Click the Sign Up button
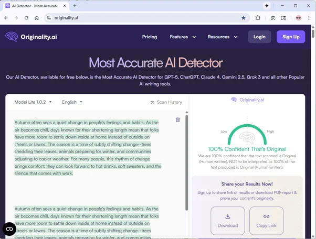Image resolution: width=316 pixels, height=239 pixels. [x=291, y=37]
